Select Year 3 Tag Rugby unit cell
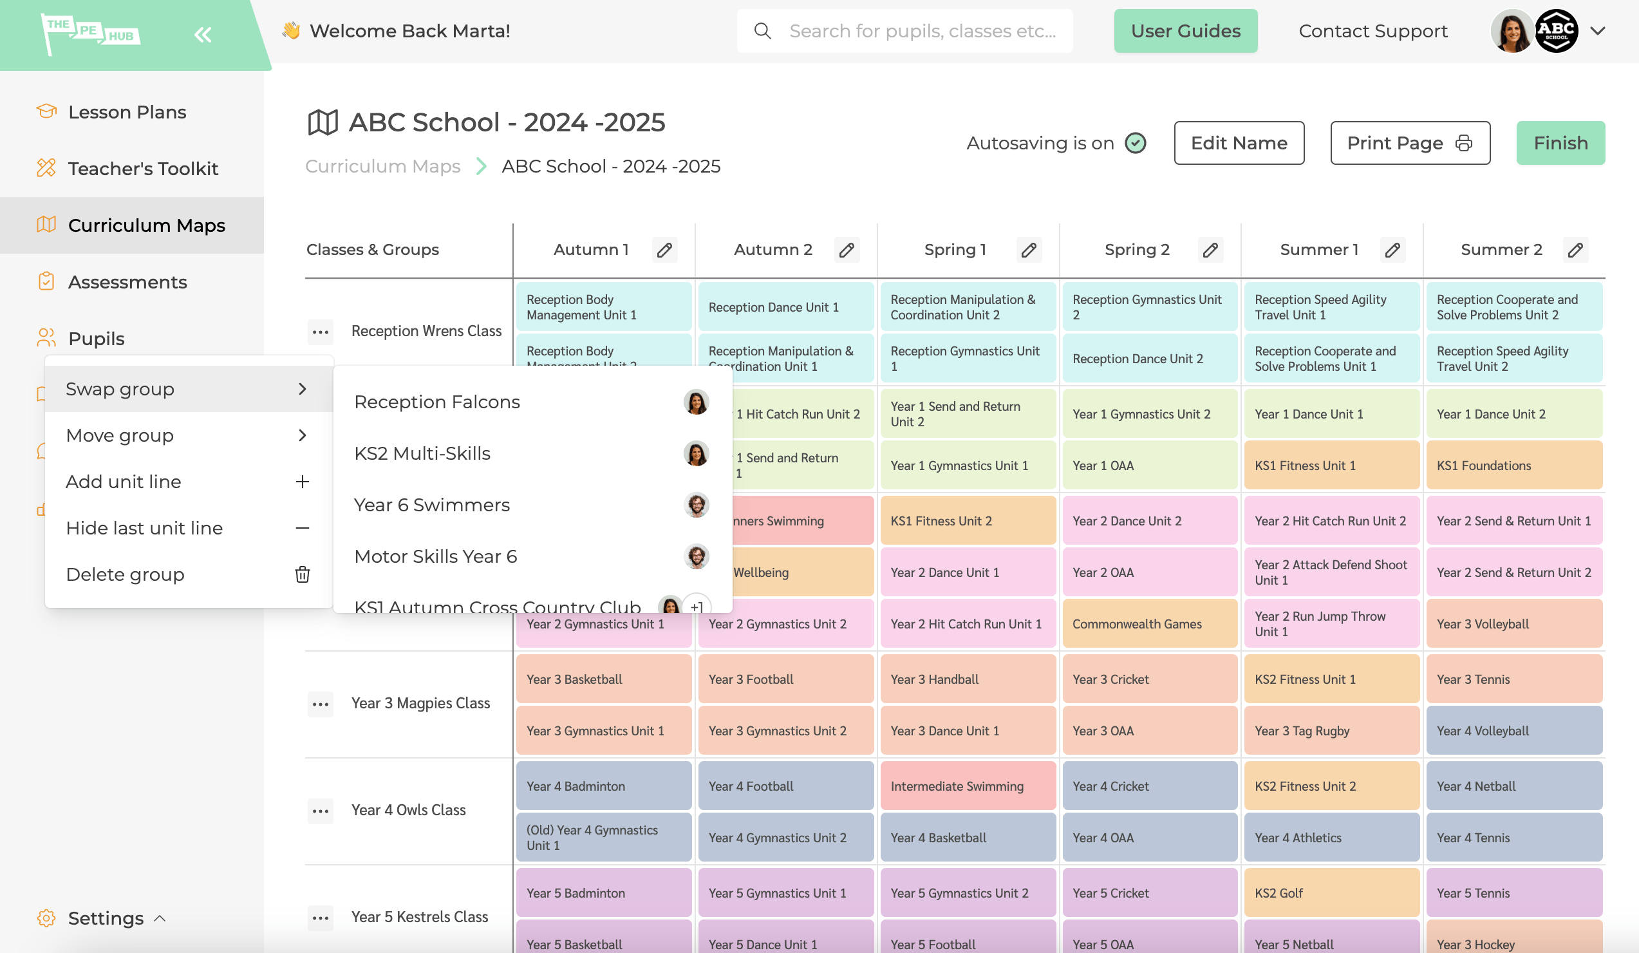This screenshot has width=1639, height=953. pyautogui.click(x=1331, y=730)
